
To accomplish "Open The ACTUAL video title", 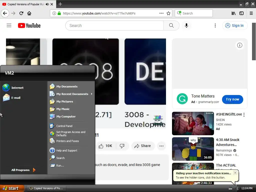I will (226, 165).
